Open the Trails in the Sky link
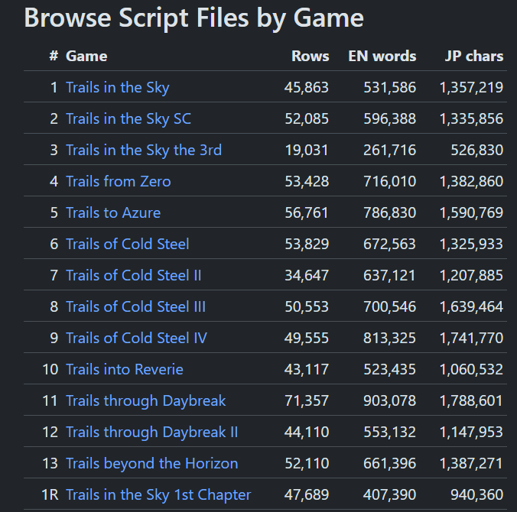This screenshot has width=517, height=512. [x=118, y=88]
